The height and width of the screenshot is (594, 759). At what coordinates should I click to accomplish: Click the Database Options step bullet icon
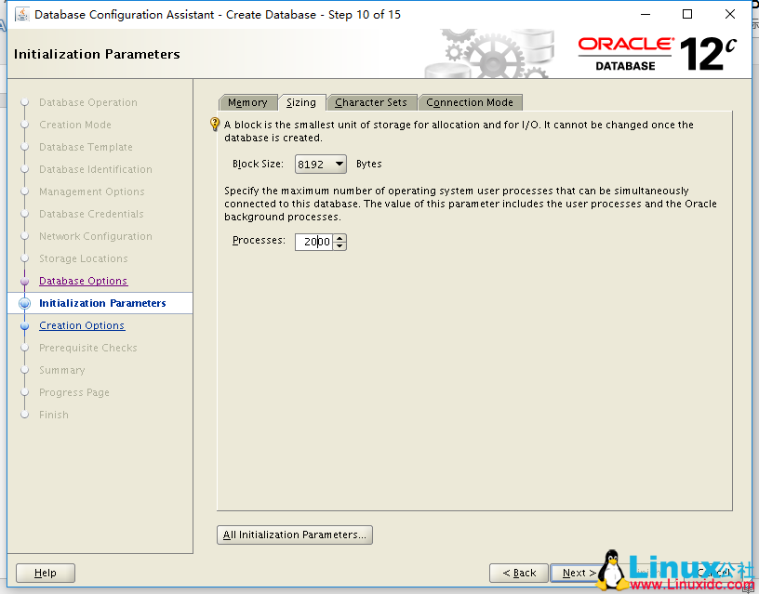pyautogui.click(x=25, y=281)
